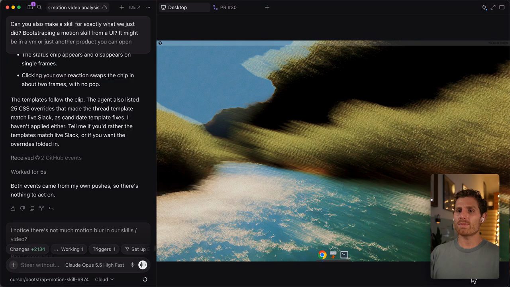The height and width of the screenshot is (287, 510).
Task: Open search with the magnifier icon
Action: [39, 7]
